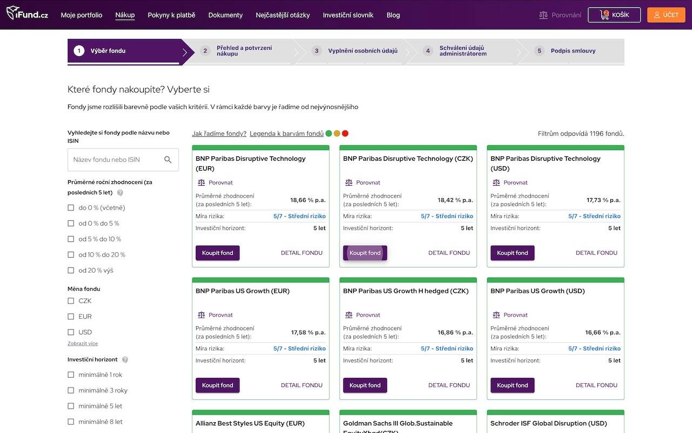Click compare scales icon for Disruptive Technology (EUR)
The height and width of the screenshot is (433, 692).
(x=202, y=183)
